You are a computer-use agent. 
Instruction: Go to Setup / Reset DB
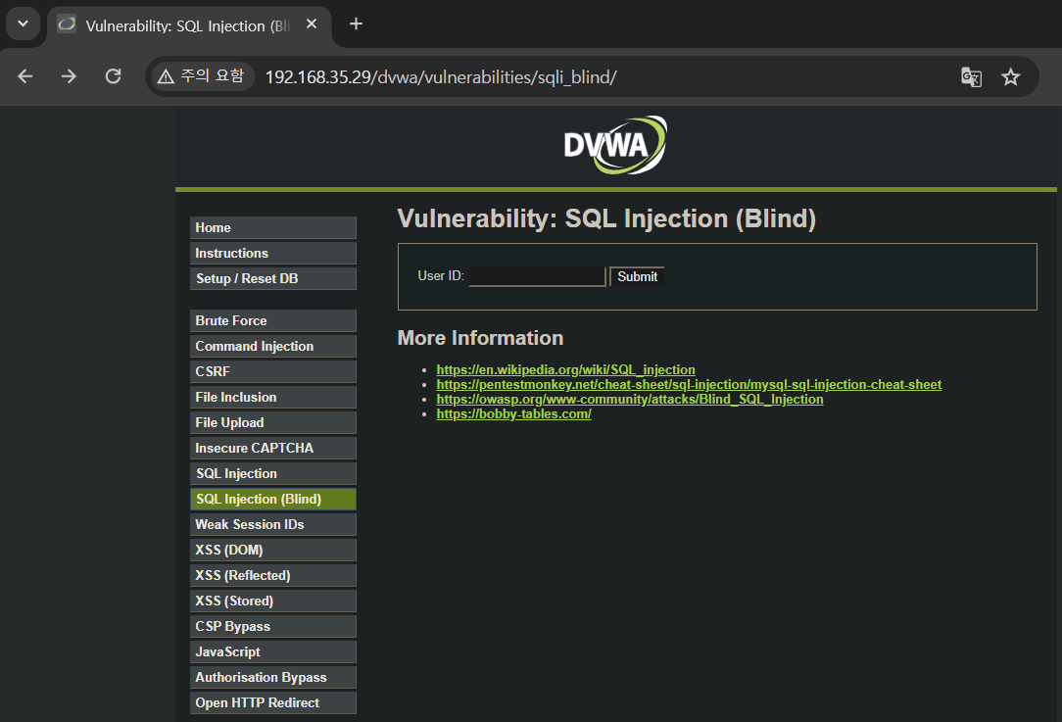click(x=273, y=278)
